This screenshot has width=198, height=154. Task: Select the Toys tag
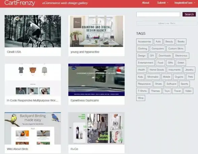[x=167, y=91]
